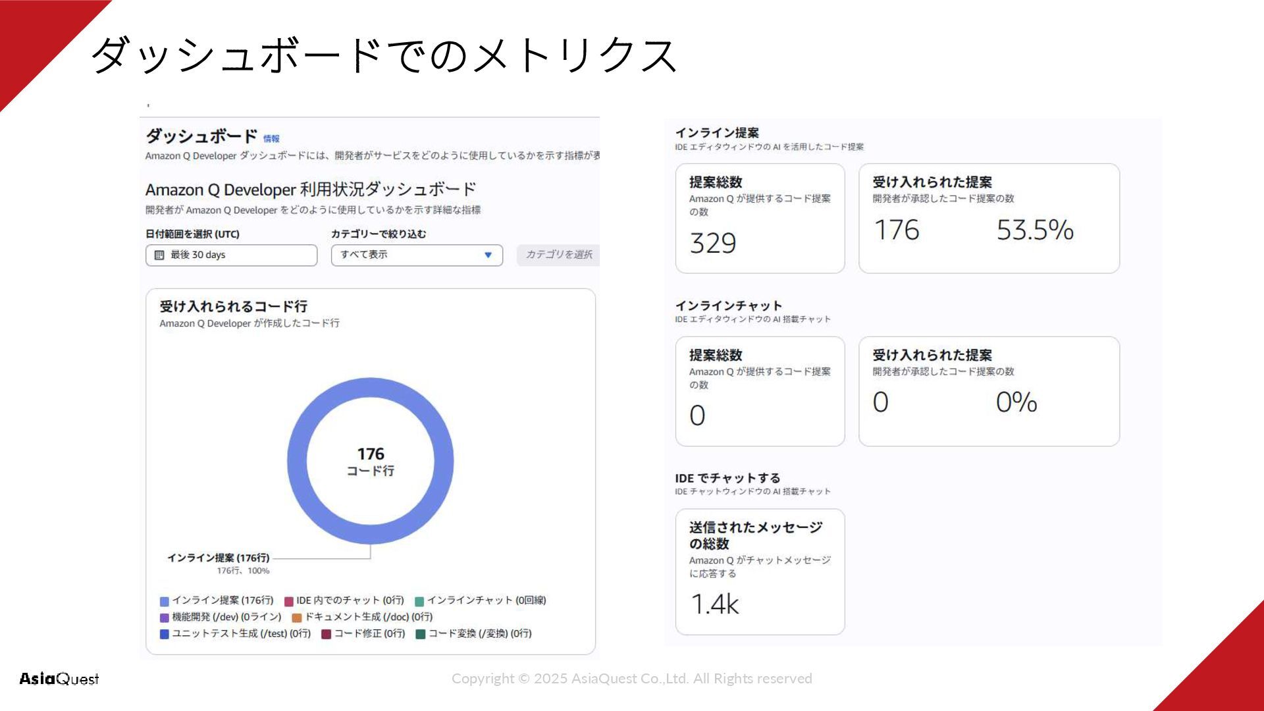The image size is (1264, 711).
Task: Click the 53.5% acceptance rate value
Action: point(1035,230)
